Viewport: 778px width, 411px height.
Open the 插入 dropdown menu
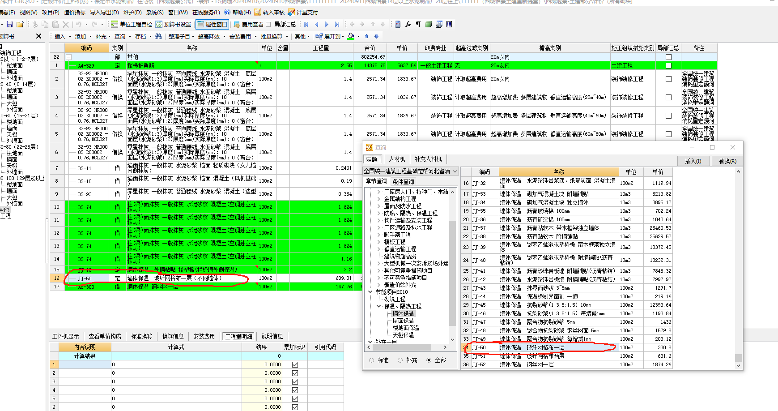62,36
